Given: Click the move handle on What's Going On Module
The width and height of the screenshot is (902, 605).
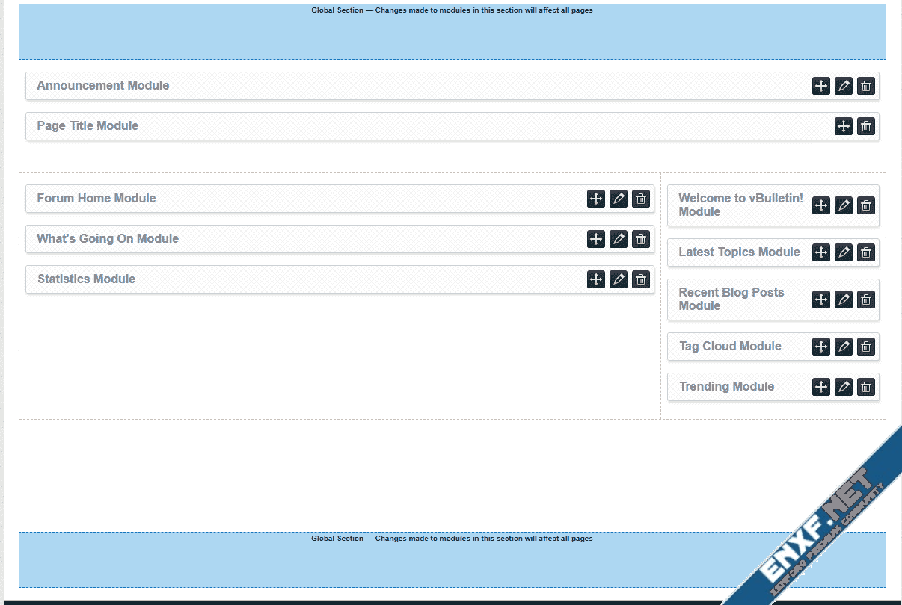Looking at the screenshot, I should click(596, 239).
